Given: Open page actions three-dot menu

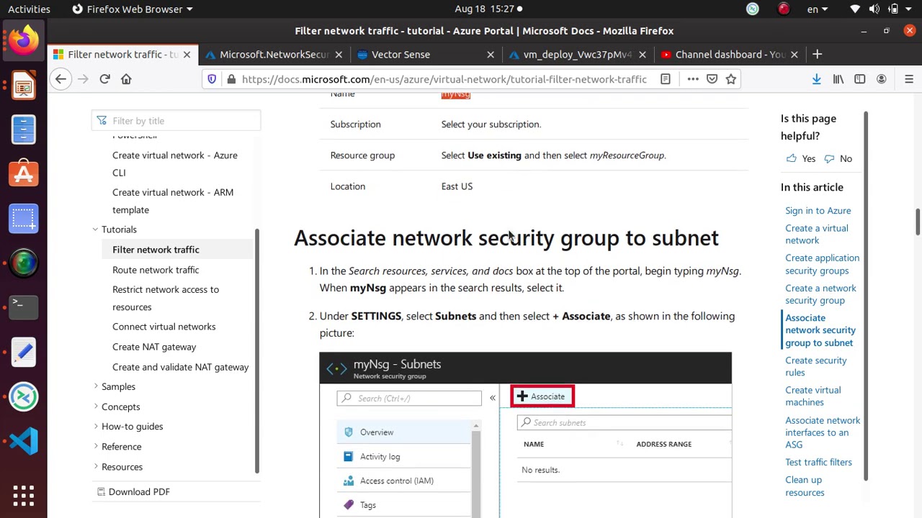Looking at the screenshot, I should [693, 79].
